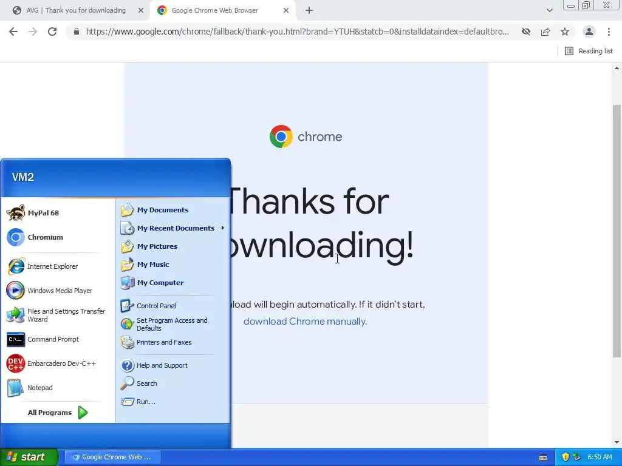The image size is (622, 466).
Task: Click the address bar URL
Action: (298, 32)
